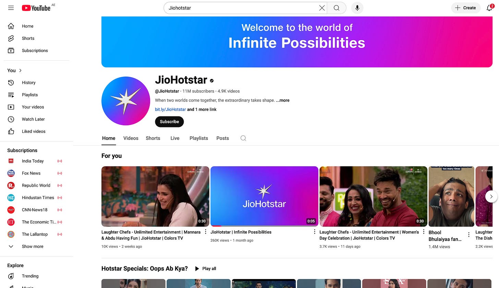The image size is (499, 288).
Task: Open options menu for Bhool Bhulaiyaa short
Action: point(469,235)
